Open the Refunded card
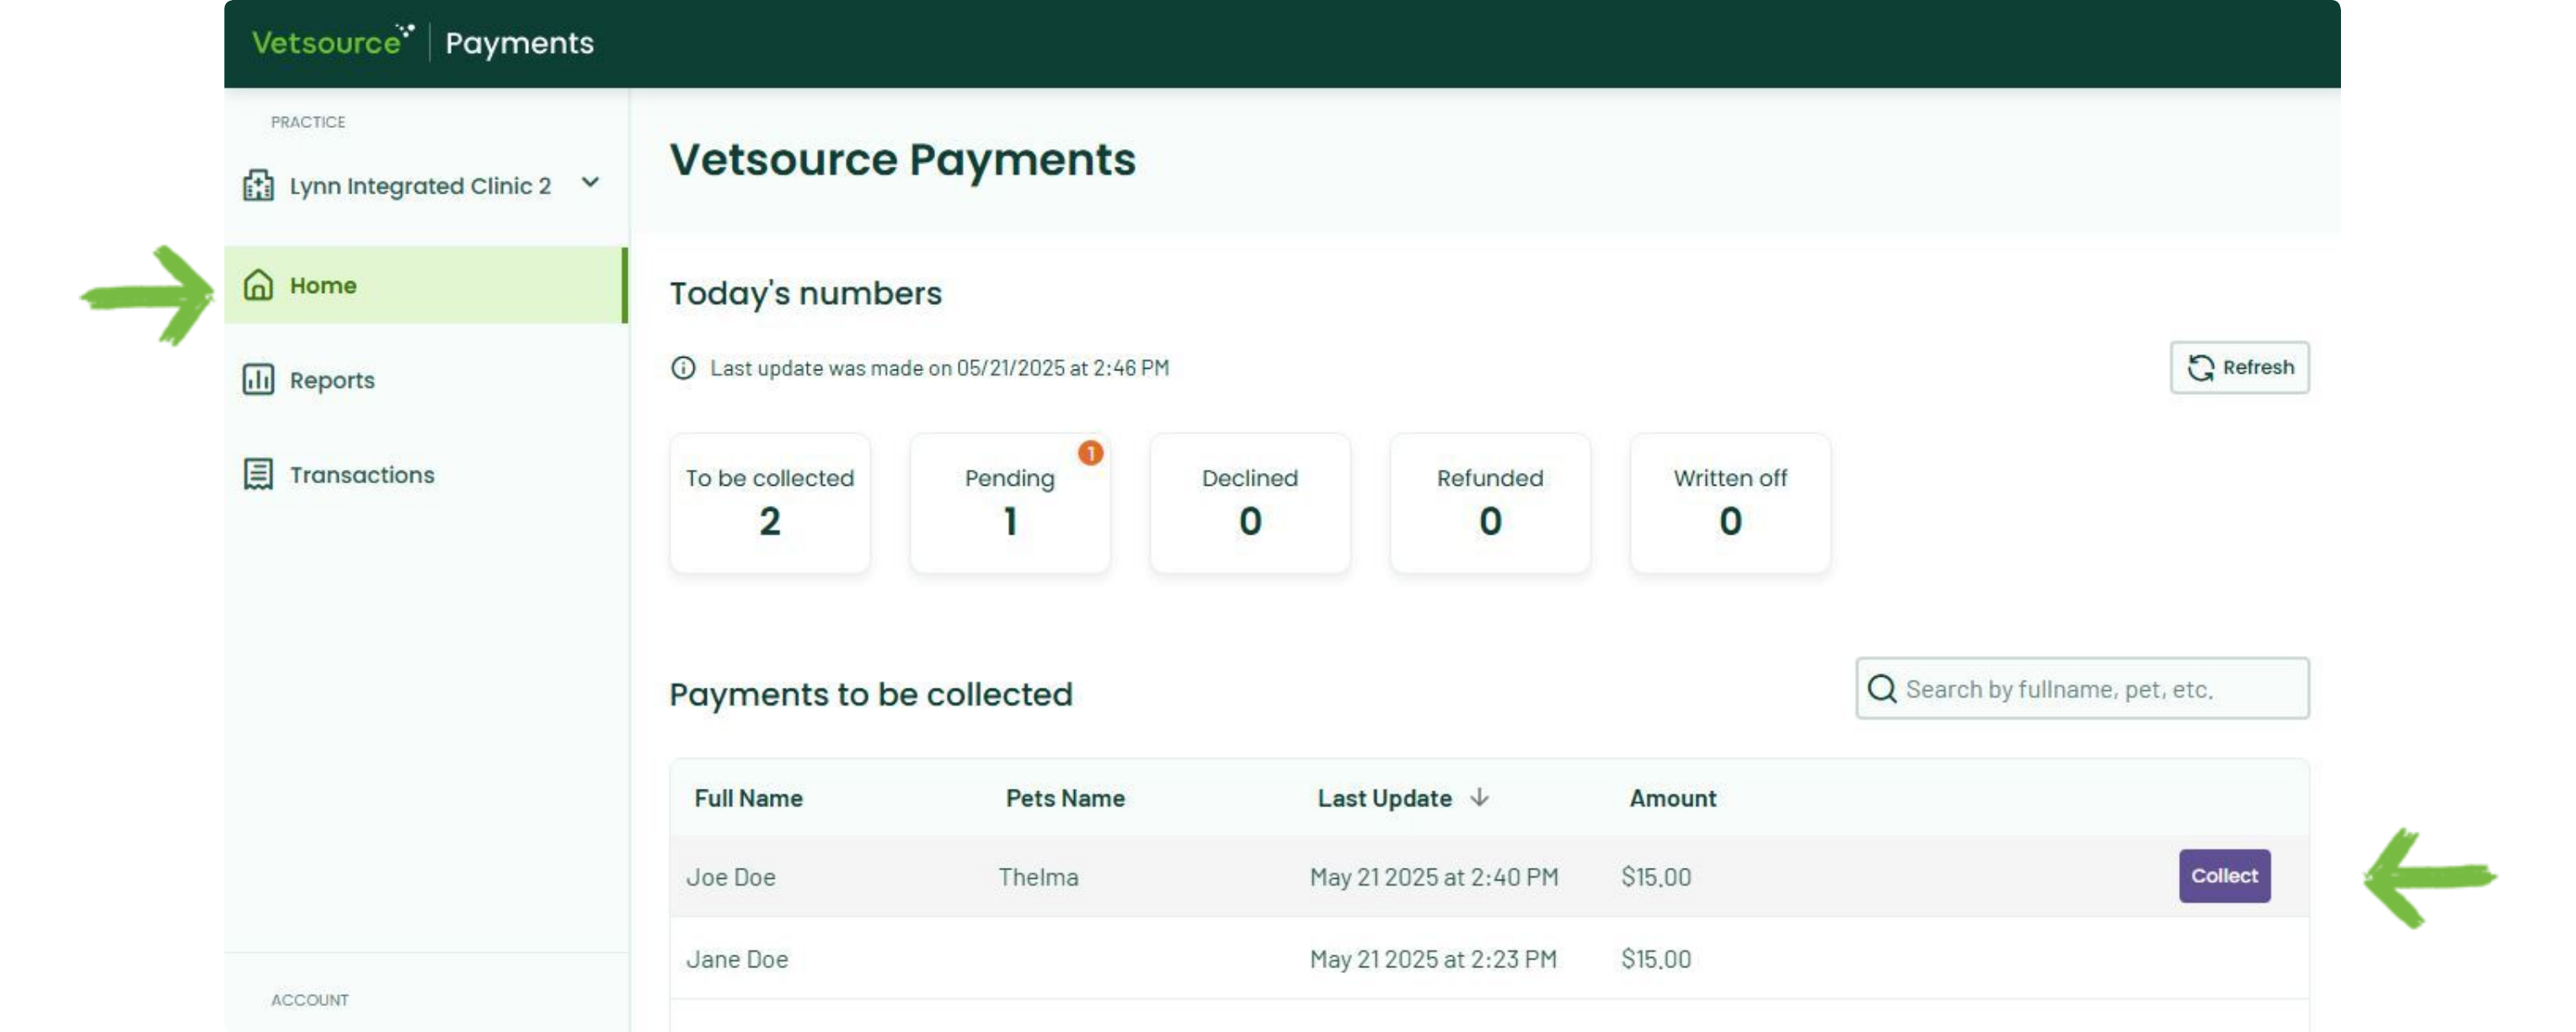This screenshot has width=2576, height=1032. click(1490, 503)
